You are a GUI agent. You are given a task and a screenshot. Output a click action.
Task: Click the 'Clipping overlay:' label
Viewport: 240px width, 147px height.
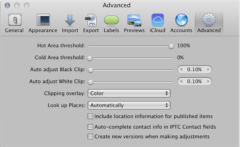(x=65, y=93)
